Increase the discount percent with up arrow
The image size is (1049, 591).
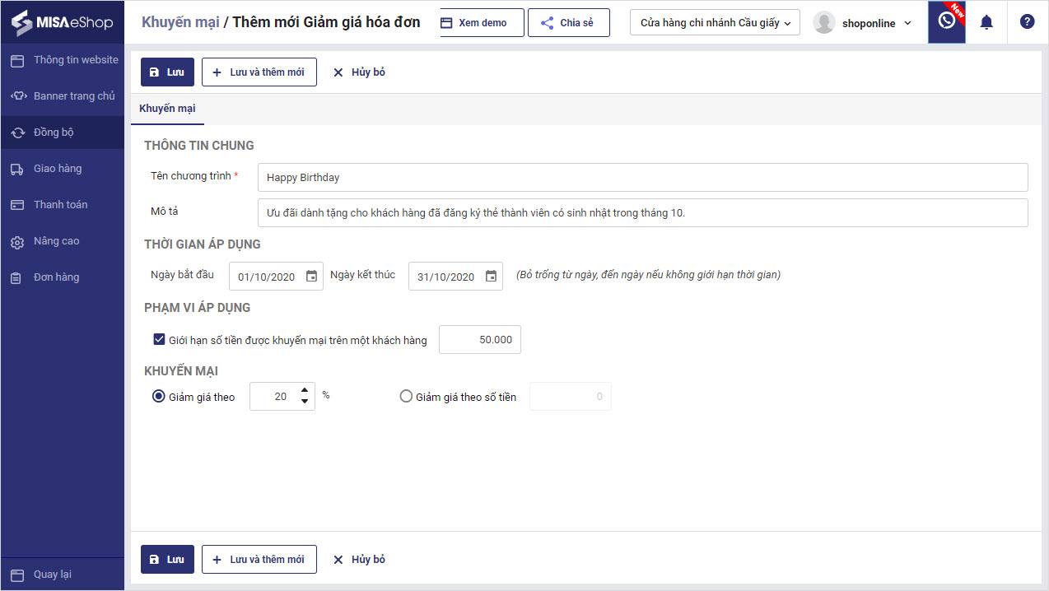(x=305, y=390)
